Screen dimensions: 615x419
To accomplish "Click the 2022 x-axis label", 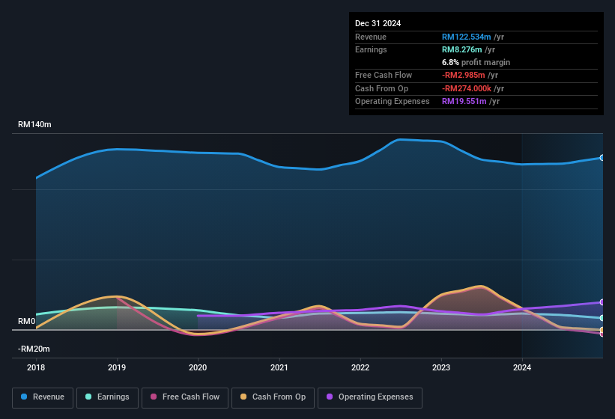I will 360,367.
